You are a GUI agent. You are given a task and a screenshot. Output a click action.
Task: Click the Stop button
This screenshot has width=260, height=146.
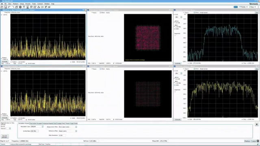252,7
